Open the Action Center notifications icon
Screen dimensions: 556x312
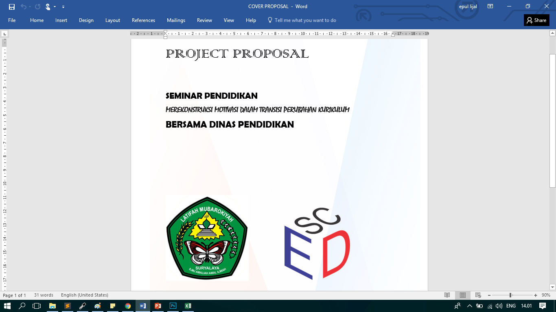click(543, 306)
